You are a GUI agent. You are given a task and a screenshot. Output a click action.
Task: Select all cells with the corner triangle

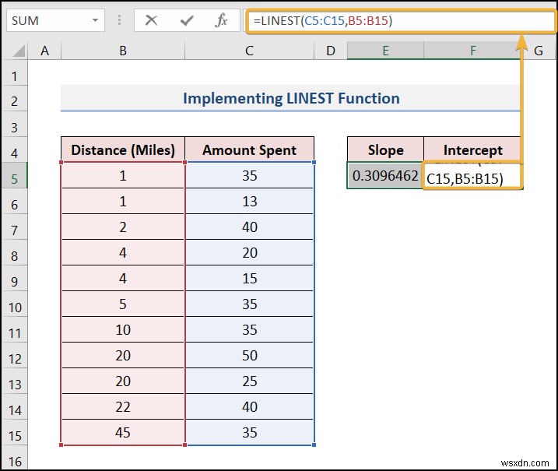[x=19, y=51]
